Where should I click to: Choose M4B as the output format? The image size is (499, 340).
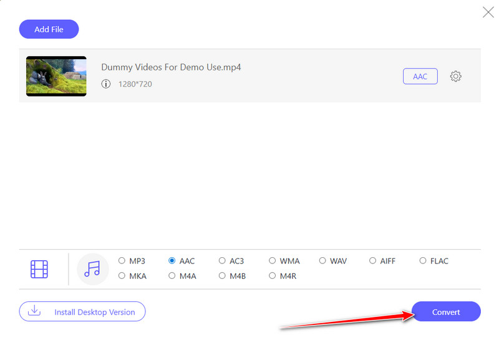223,276
